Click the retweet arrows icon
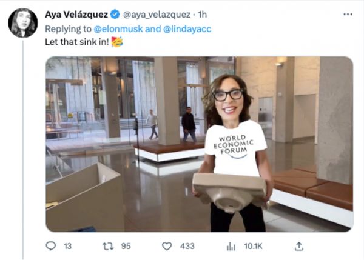The image size is (364, 260). click(x=108, y=246)
